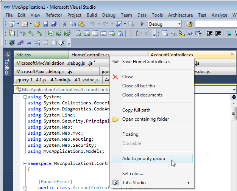The image size is (237, 191).
Task: Close the AccountController.cs tab with X
Action: [x=232, y=54]
